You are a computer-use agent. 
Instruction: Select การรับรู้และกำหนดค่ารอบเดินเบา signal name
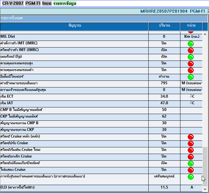[x=43, y=177]
